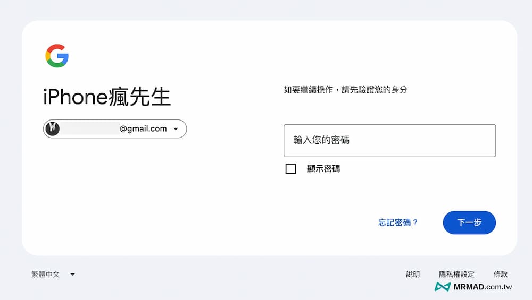Click the 顯示密碼 label text
Screen dimensions: 532x300
point(323,169)
